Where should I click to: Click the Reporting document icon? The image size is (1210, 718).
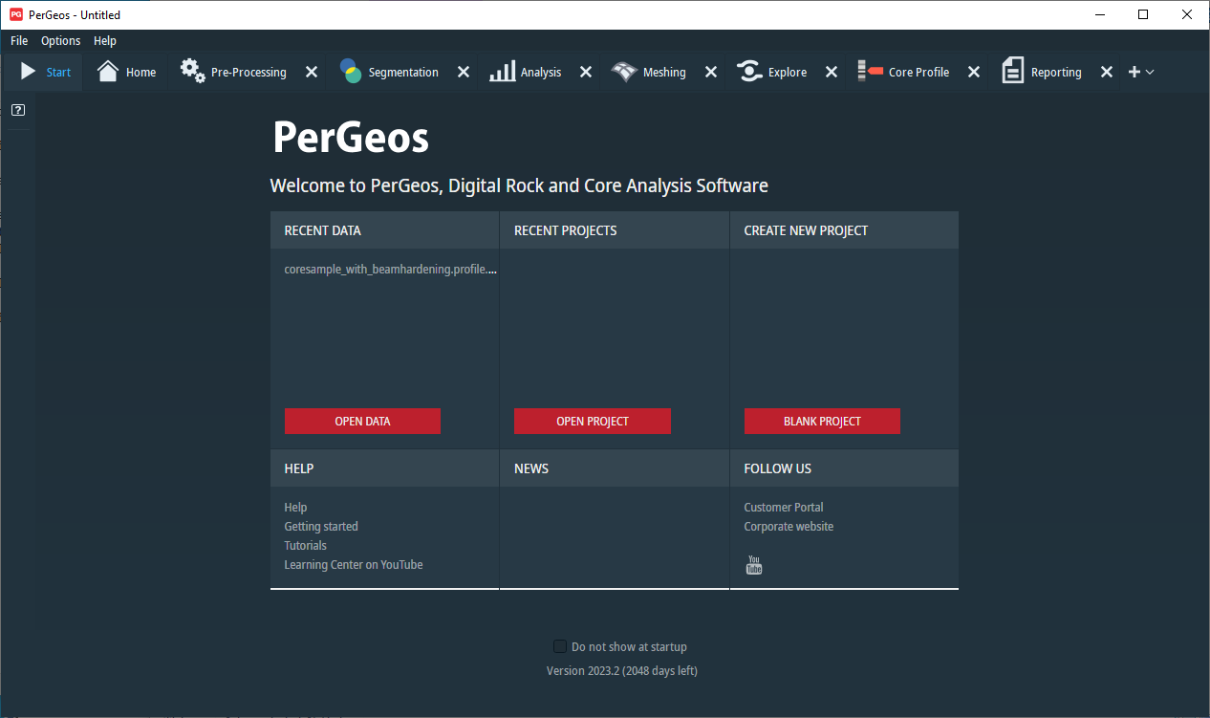(1013, 71)
